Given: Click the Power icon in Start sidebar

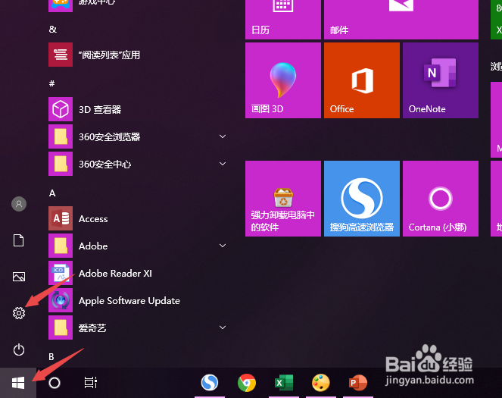Looking at the screenshot, I should (19, 349).
